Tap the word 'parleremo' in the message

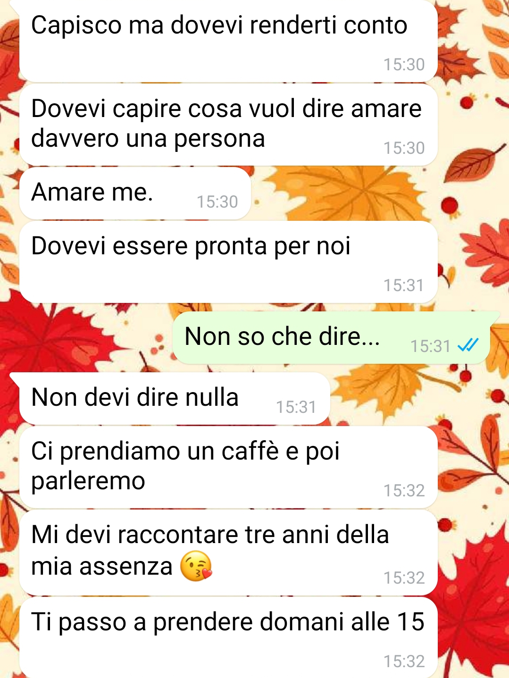click(88, 482)
